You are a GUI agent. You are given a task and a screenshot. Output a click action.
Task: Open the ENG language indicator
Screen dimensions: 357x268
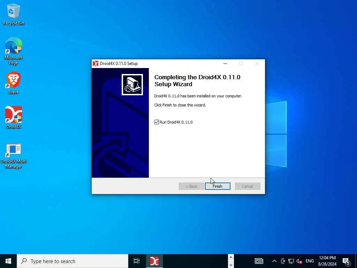[310, 261]
